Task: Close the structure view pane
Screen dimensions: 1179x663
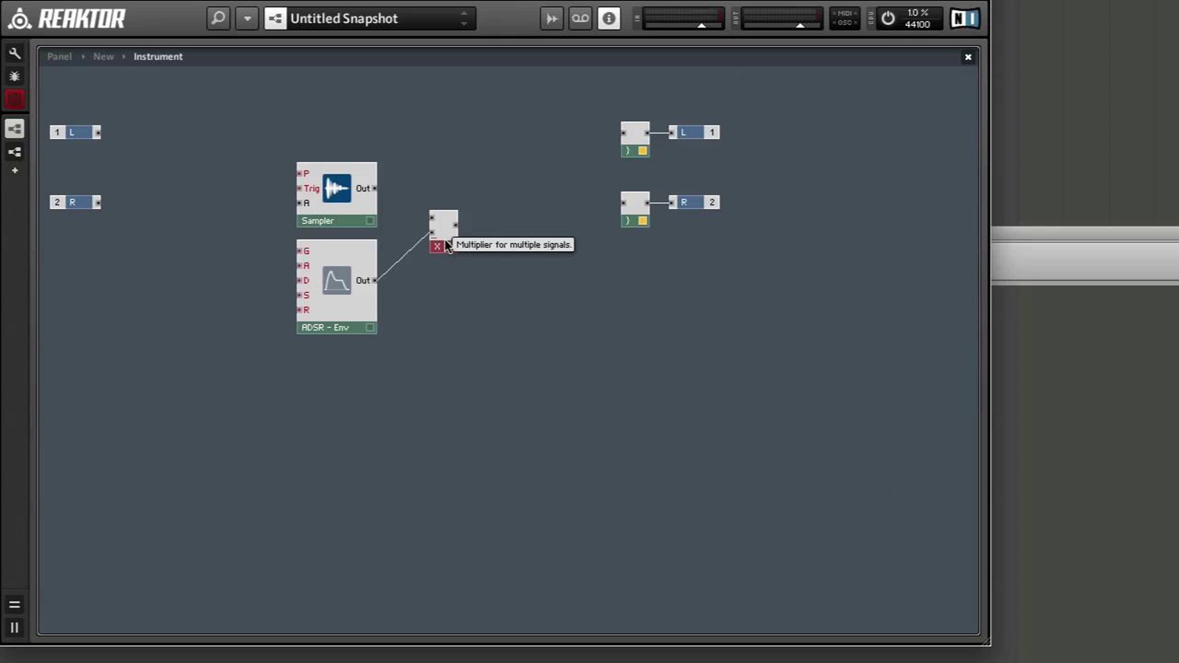Action: click(x=968, y=57)
